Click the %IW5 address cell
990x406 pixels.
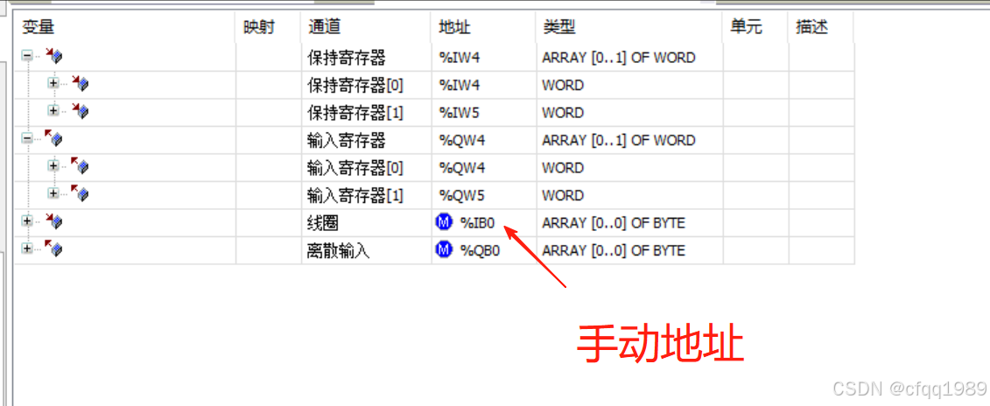point(484,112)
